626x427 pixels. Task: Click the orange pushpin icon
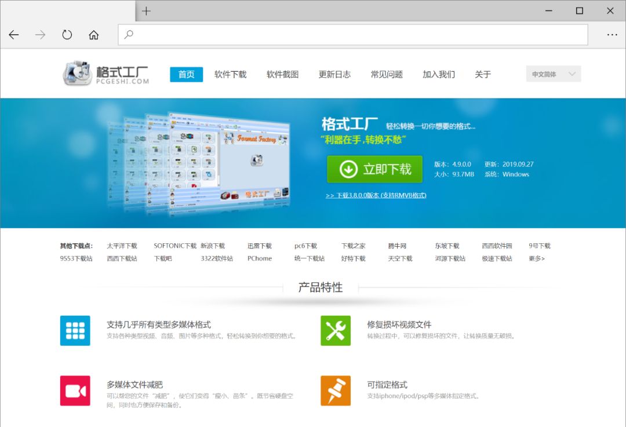[x=336, y=390]
